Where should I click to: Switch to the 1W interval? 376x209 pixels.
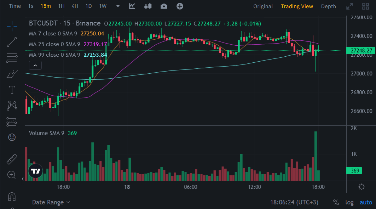[x=103, y=6]
